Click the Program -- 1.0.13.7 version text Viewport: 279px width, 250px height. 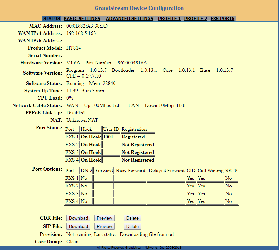point(87,70)
